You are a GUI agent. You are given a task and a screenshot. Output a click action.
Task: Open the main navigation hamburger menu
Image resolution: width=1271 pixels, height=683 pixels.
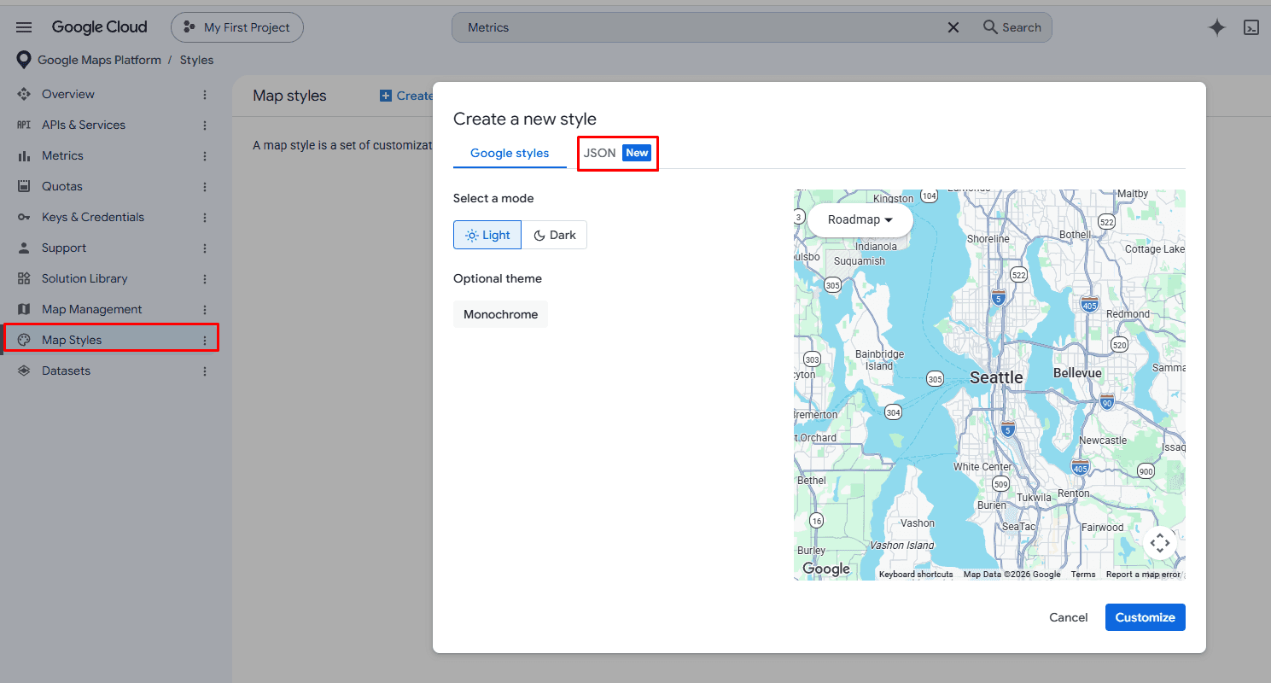pyautogui.click(x=24, y=27)
